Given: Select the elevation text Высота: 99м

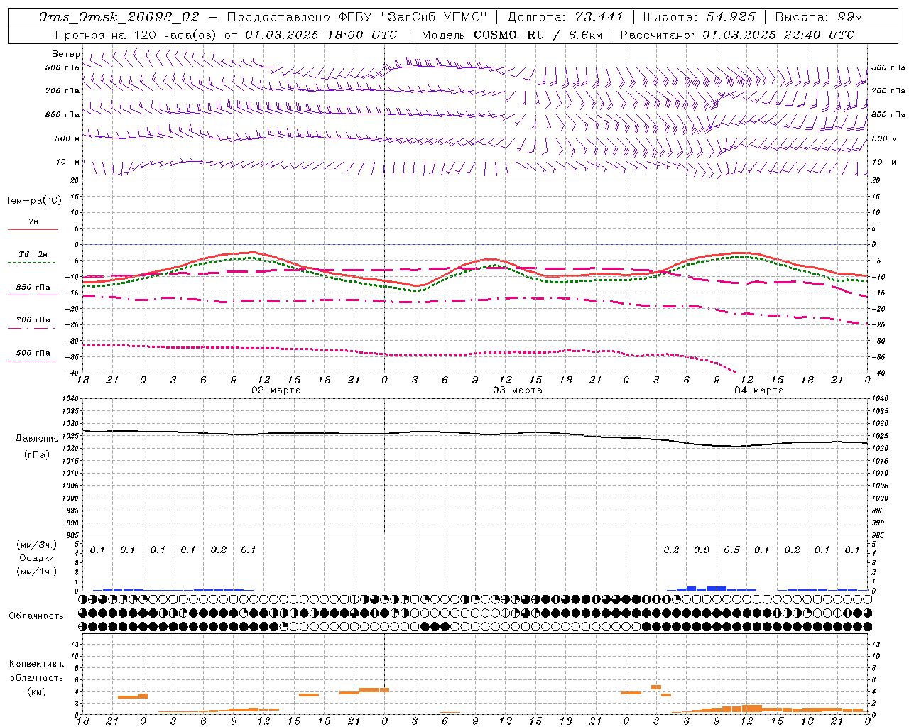Looking at the screenshot, I should (x=819, y=17).
